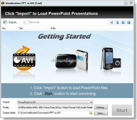Click the Import button with plus icon
Image resolution: width=137 pixels, height=120 pixels.
[11, 22]
